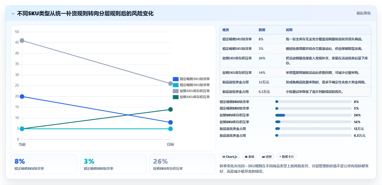The image size is (382, 185).
Task: Open the 3% 稳定畅销SKU缺货率 summary card
Action: pos(113,164)
